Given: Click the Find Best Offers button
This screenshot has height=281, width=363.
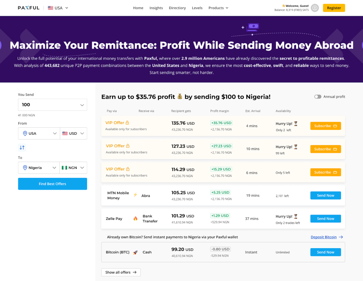Looking at the screenshot, I should [52, 184].
